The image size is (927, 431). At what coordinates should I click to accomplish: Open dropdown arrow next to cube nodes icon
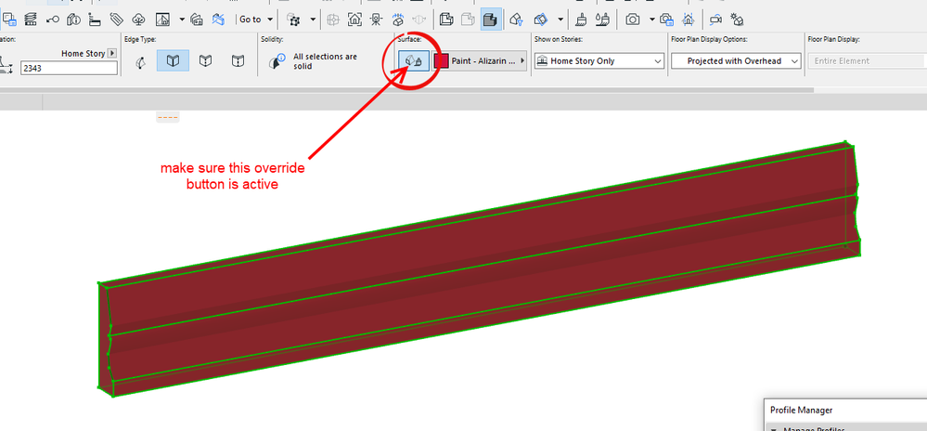[x=312, y=20]
